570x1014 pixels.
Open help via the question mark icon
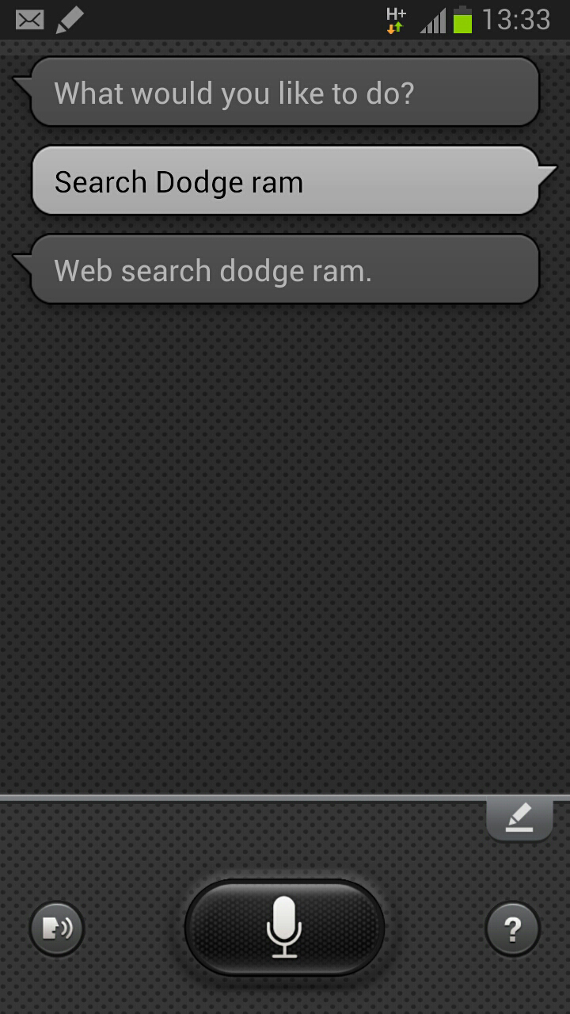coord(512,928)
